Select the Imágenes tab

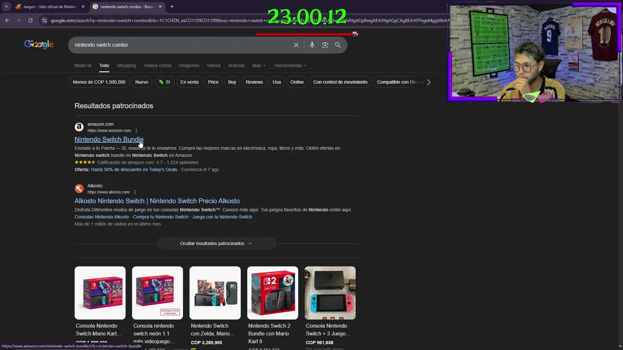(189, 66)
